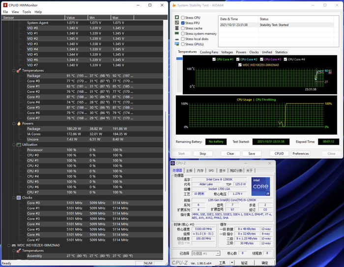This screenshot has width=344, height=267.
Task: Open the processor selection dropdown in CPU-Z
Action: (x=206, y=254)
